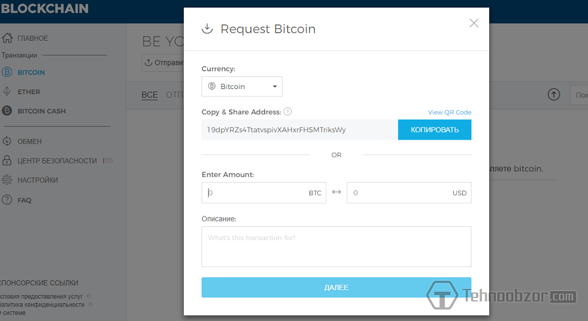
Task: Click the lock icon for security center
Action: click(7, 160)
